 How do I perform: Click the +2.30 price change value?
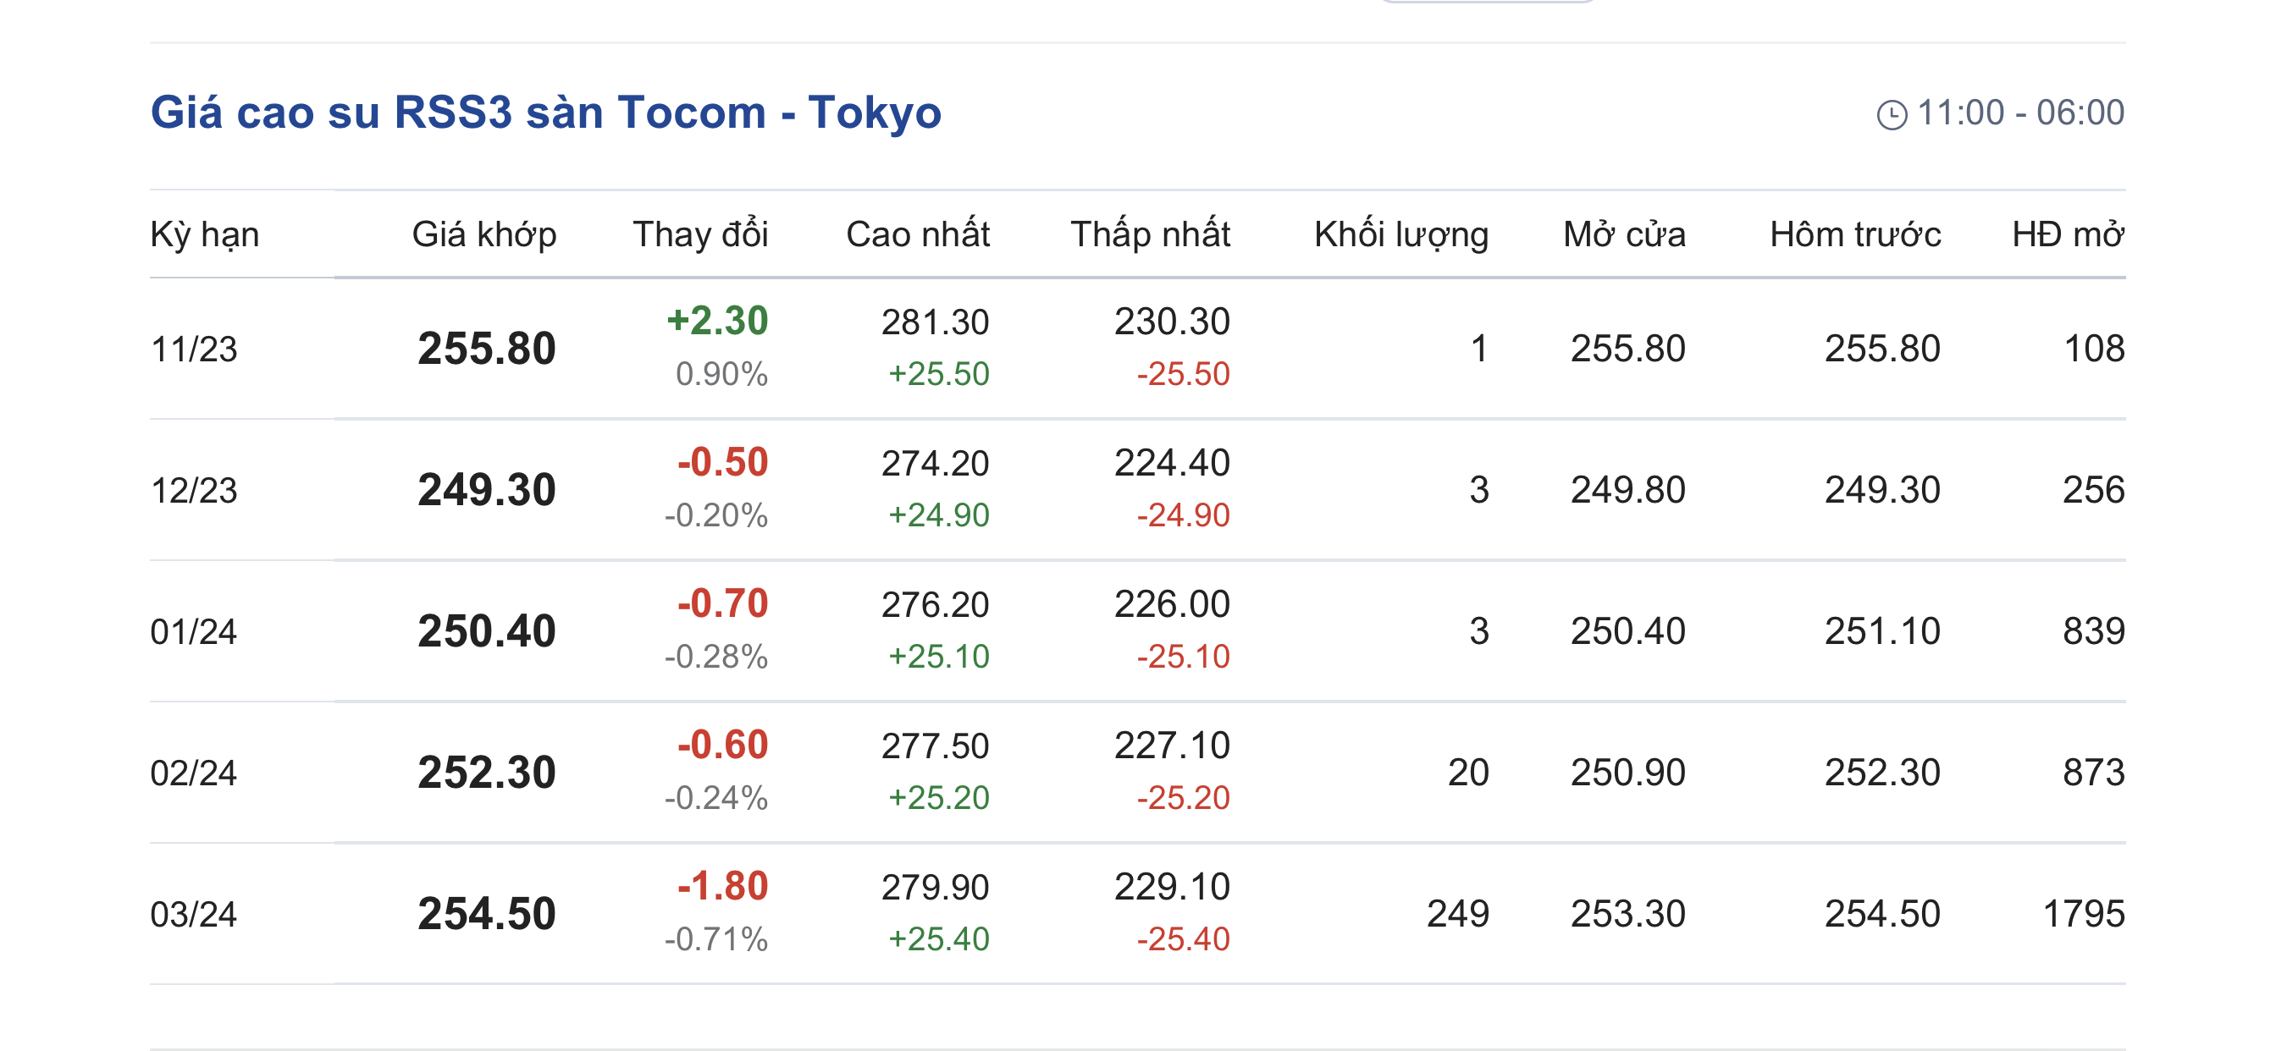(717, 321)
